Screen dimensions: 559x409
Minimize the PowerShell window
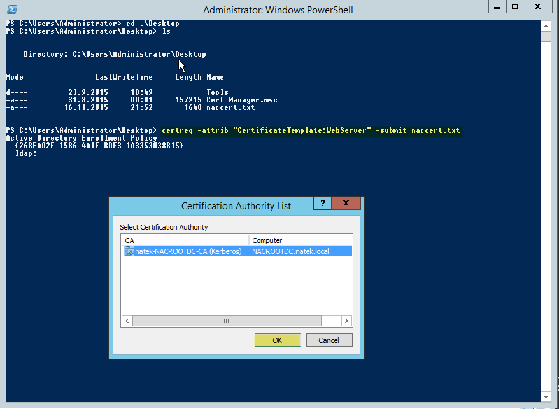pyautogui.click(x=497, y=7)
